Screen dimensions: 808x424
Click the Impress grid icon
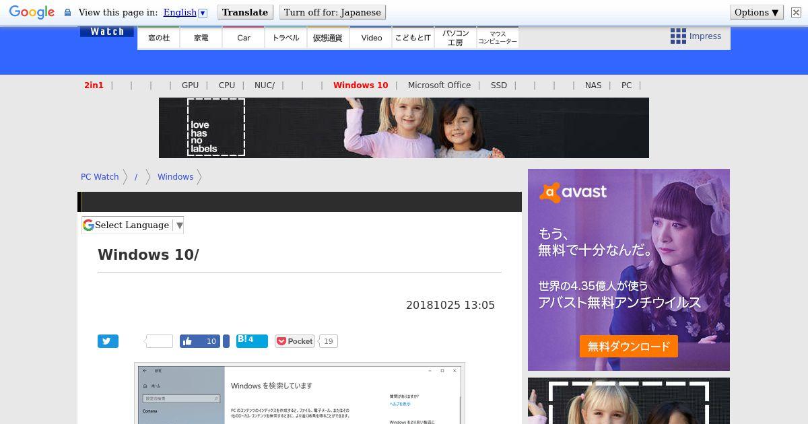click(678, 36)
